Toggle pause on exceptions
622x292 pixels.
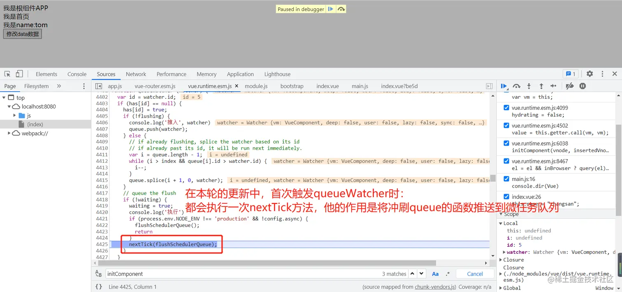point(583,86)
